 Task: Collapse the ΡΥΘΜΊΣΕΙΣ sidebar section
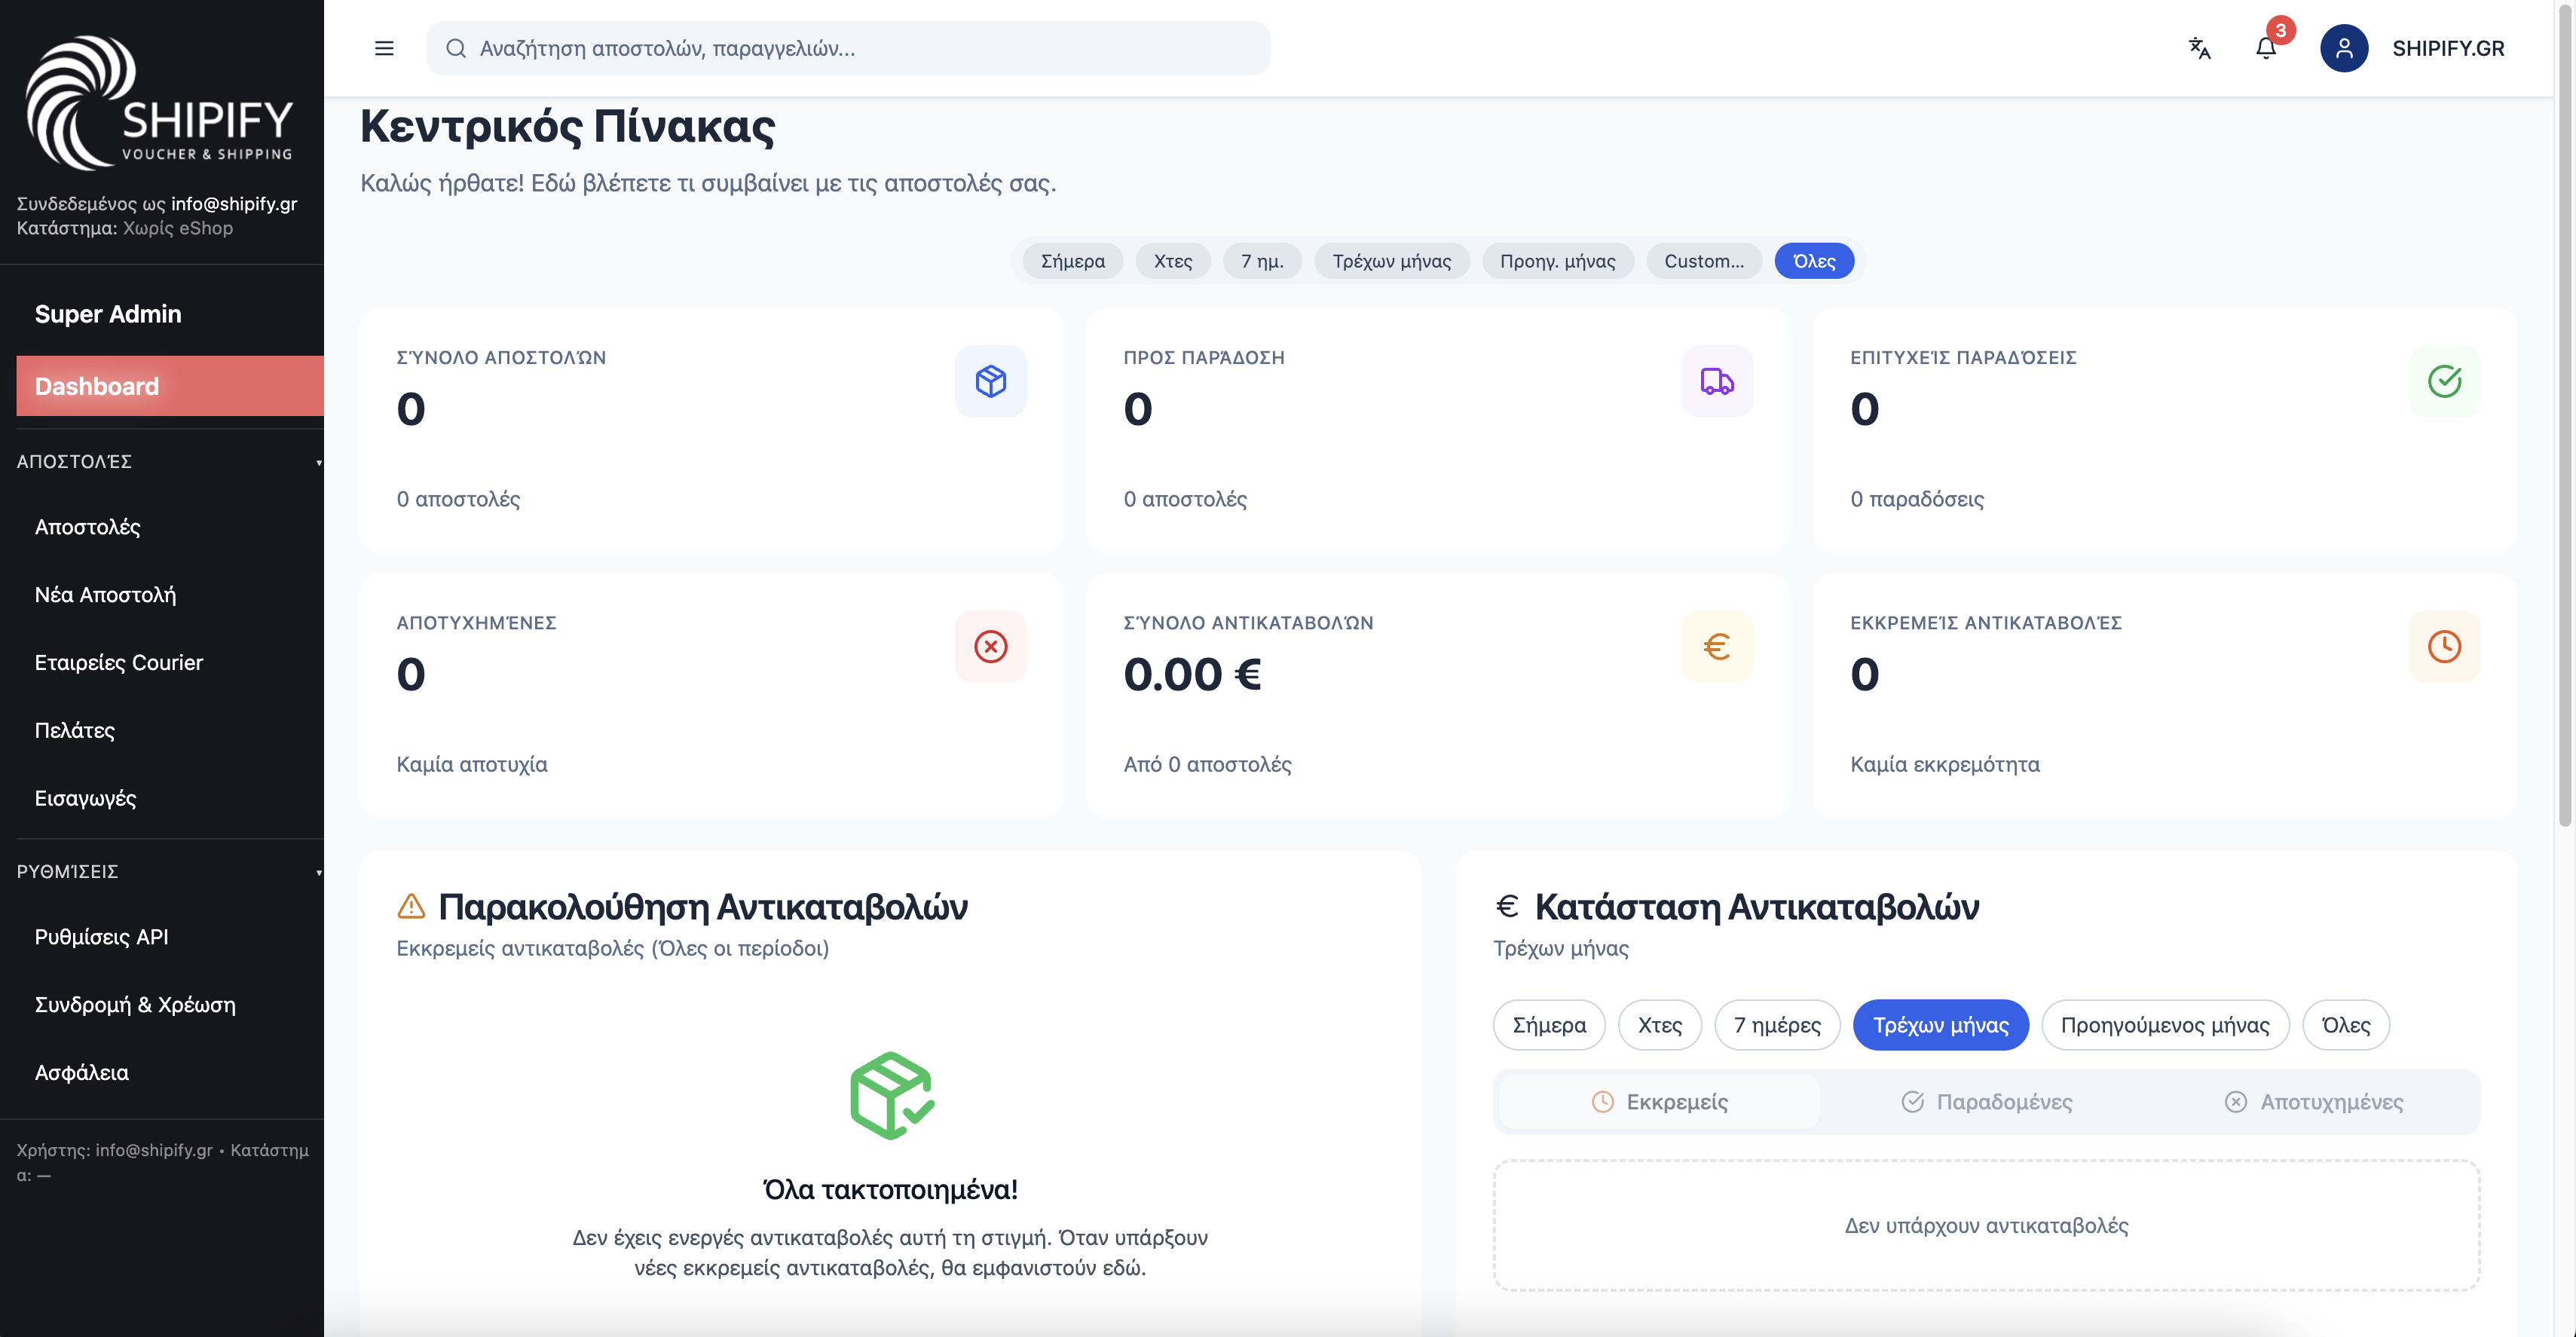click(318, 872)
